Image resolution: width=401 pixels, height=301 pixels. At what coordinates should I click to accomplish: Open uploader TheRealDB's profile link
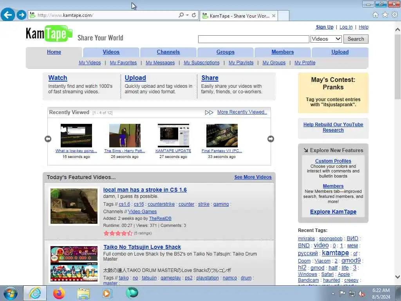point(160,218)
